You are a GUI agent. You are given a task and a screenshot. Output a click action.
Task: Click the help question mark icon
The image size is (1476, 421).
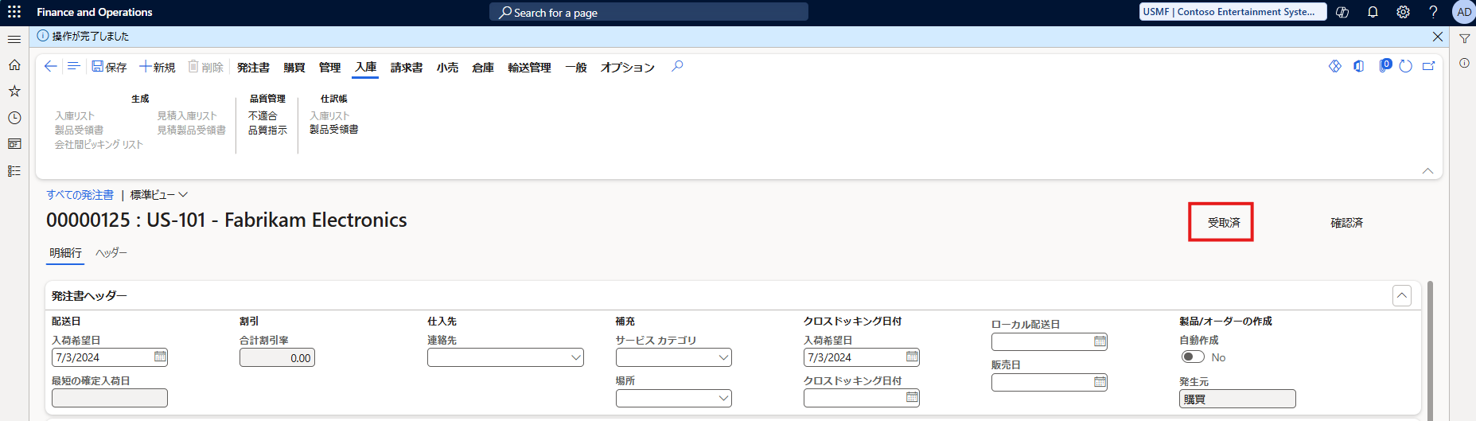click(1433, 12)
